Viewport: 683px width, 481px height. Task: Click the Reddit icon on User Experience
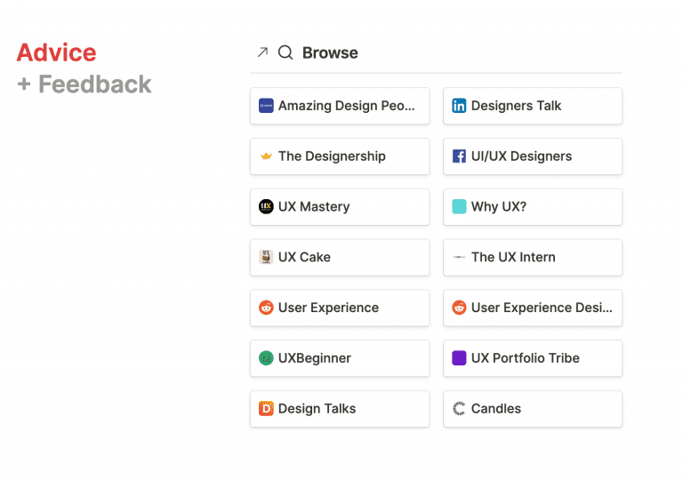(266, 308)
